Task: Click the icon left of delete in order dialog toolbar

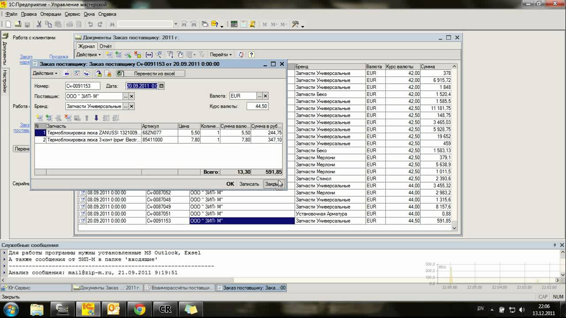Action: [98, 73]
